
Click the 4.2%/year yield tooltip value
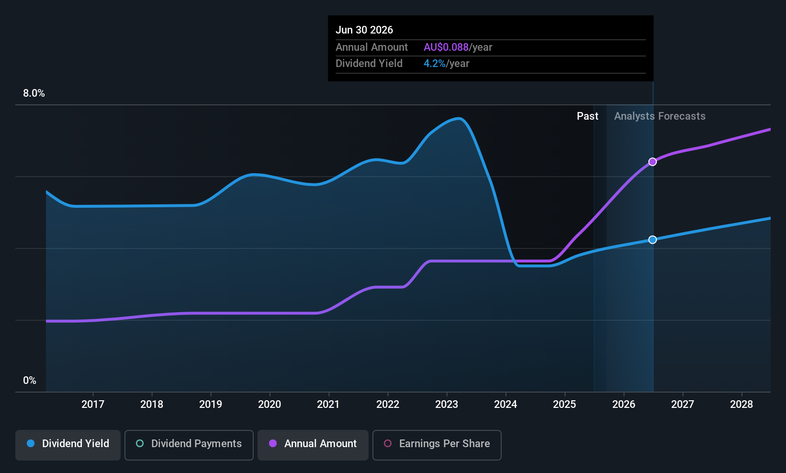[x=446, y=64]
